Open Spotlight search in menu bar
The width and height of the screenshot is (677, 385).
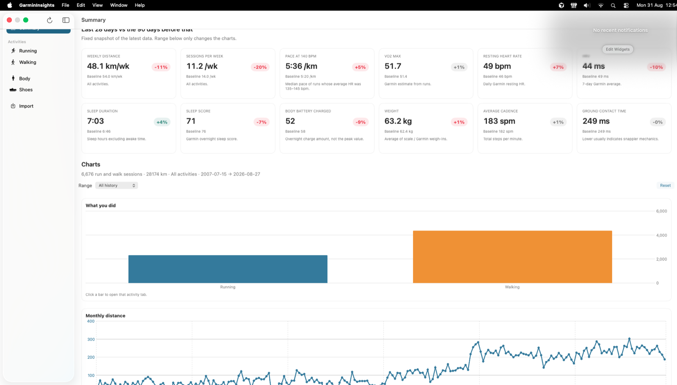point(613,5)
